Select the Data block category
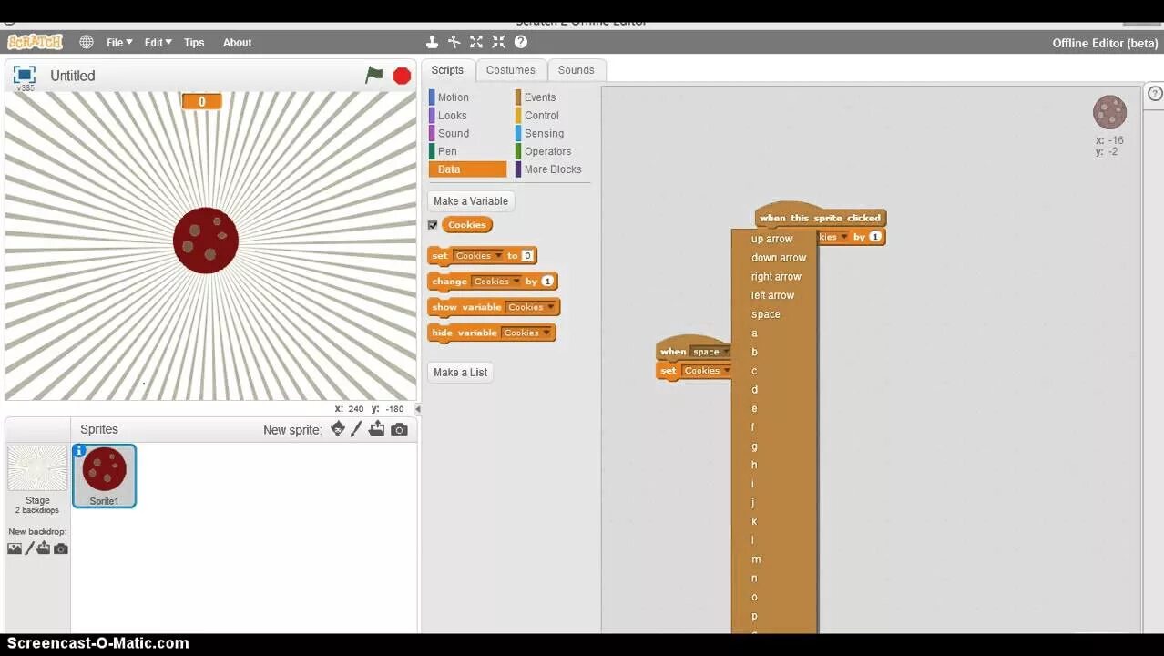Image resolution: width=1164 pixels, height=656 pixels. pos(467,169)
